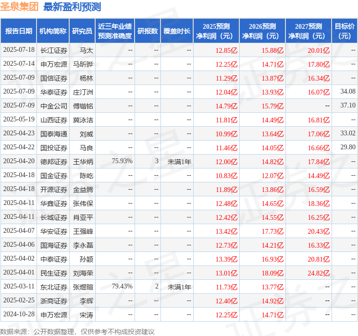Select the 18.36亿 forecast value
The image size is (358, 336).
319,204
